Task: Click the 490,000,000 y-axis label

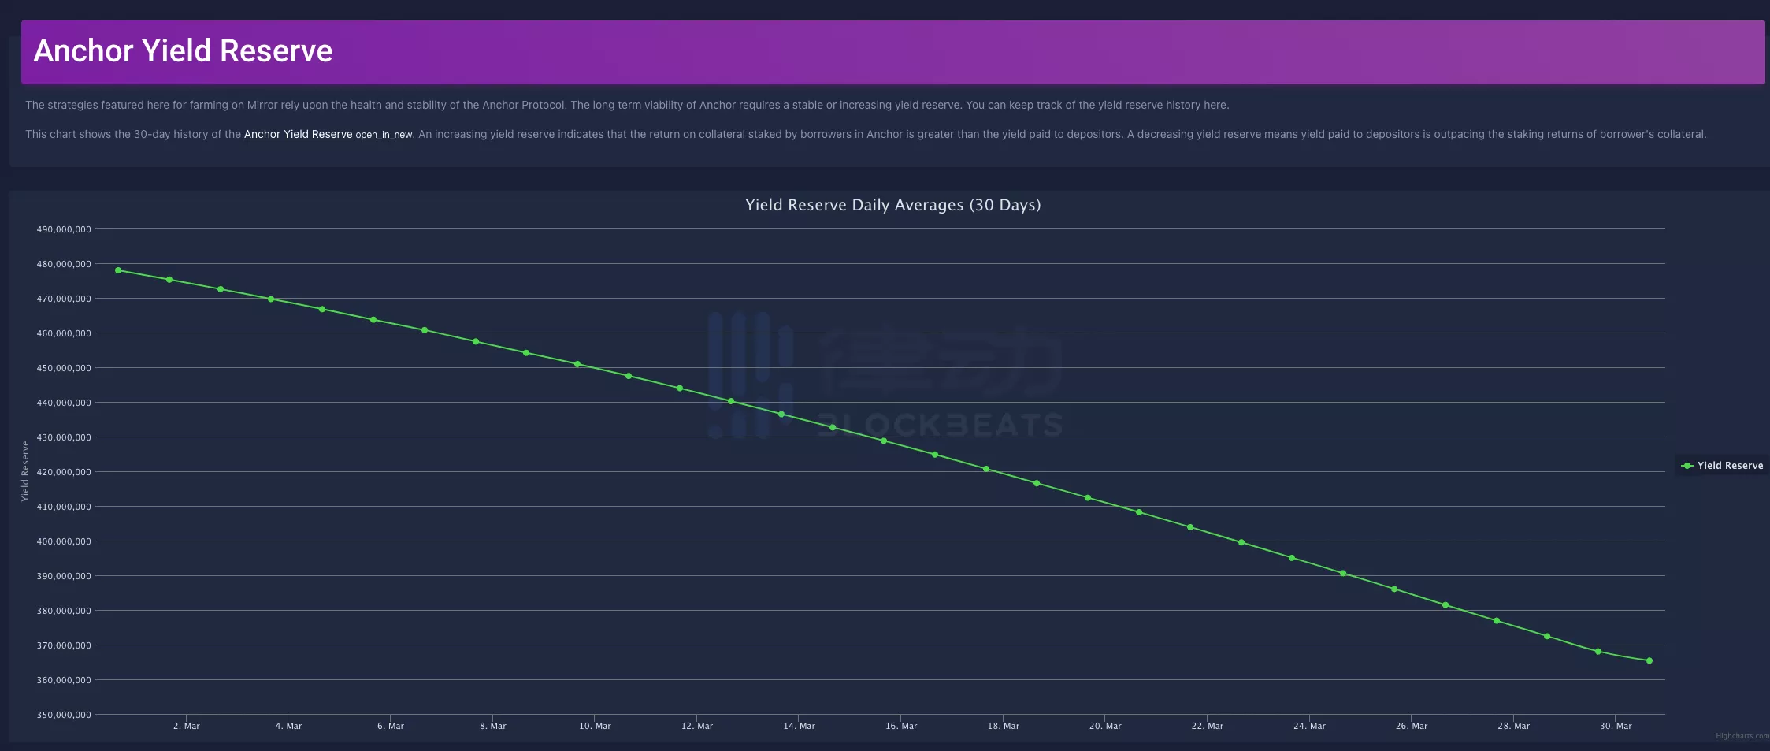Action: pos(64,229)
